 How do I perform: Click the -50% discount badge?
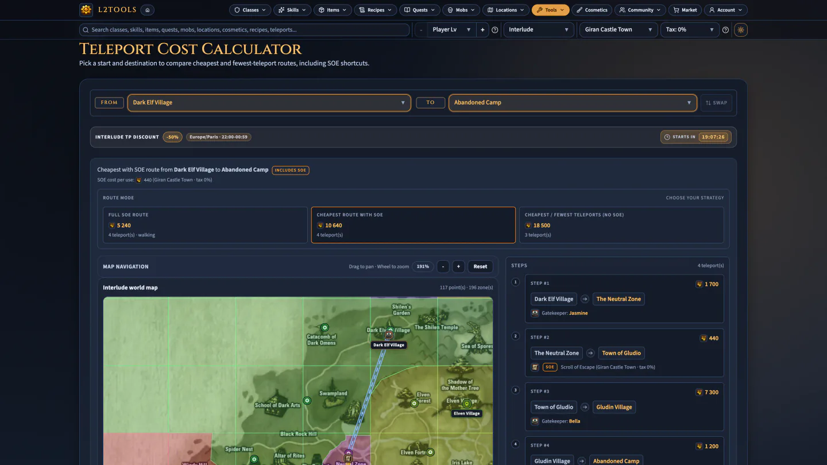click(x=172, y=137)
